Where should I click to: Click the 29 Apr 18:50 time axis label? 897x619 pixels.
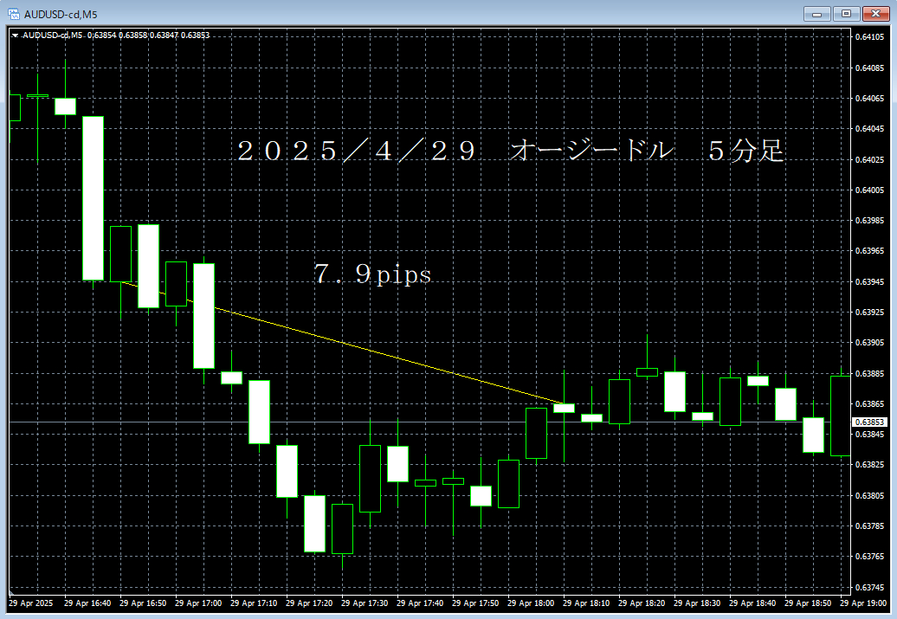tap(809, 603)
